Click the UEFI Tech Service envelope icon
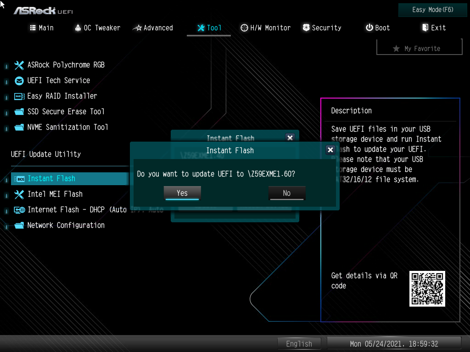 pyautogui.click(x=19, y=81)
